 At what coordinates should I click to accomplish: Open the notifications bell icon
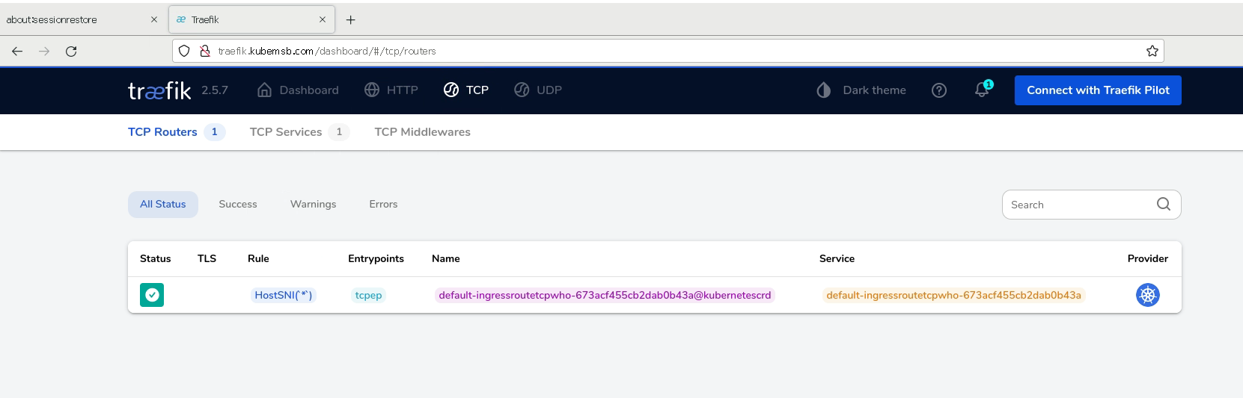(x=982, y=90)
